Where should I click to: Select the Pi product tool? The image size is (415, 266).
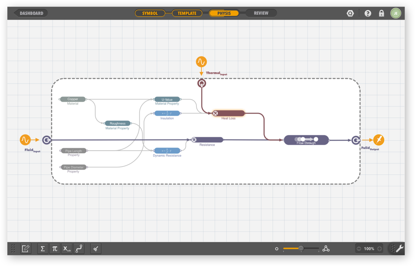pyautogui.click(x=55, y=249)
